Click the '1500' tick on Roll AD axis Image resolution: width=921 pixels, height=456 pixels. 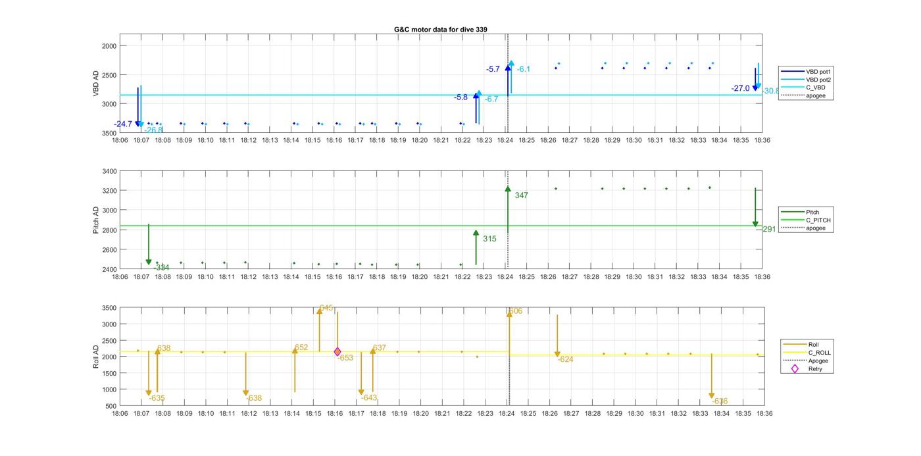109,373
